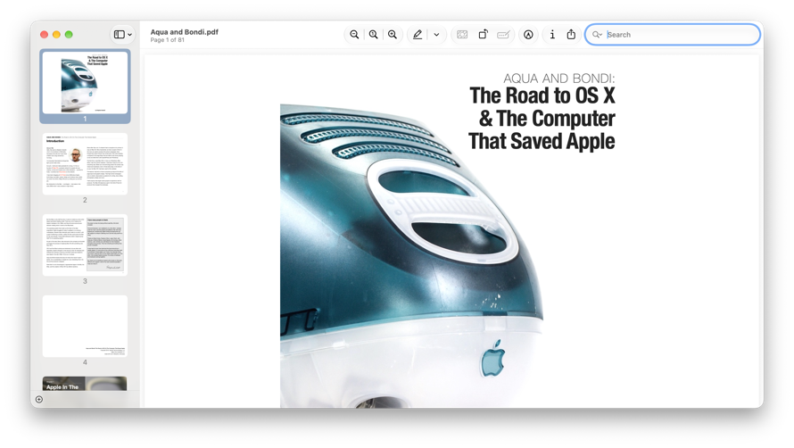Click the '& The Computer' title line

coord(547,118)
